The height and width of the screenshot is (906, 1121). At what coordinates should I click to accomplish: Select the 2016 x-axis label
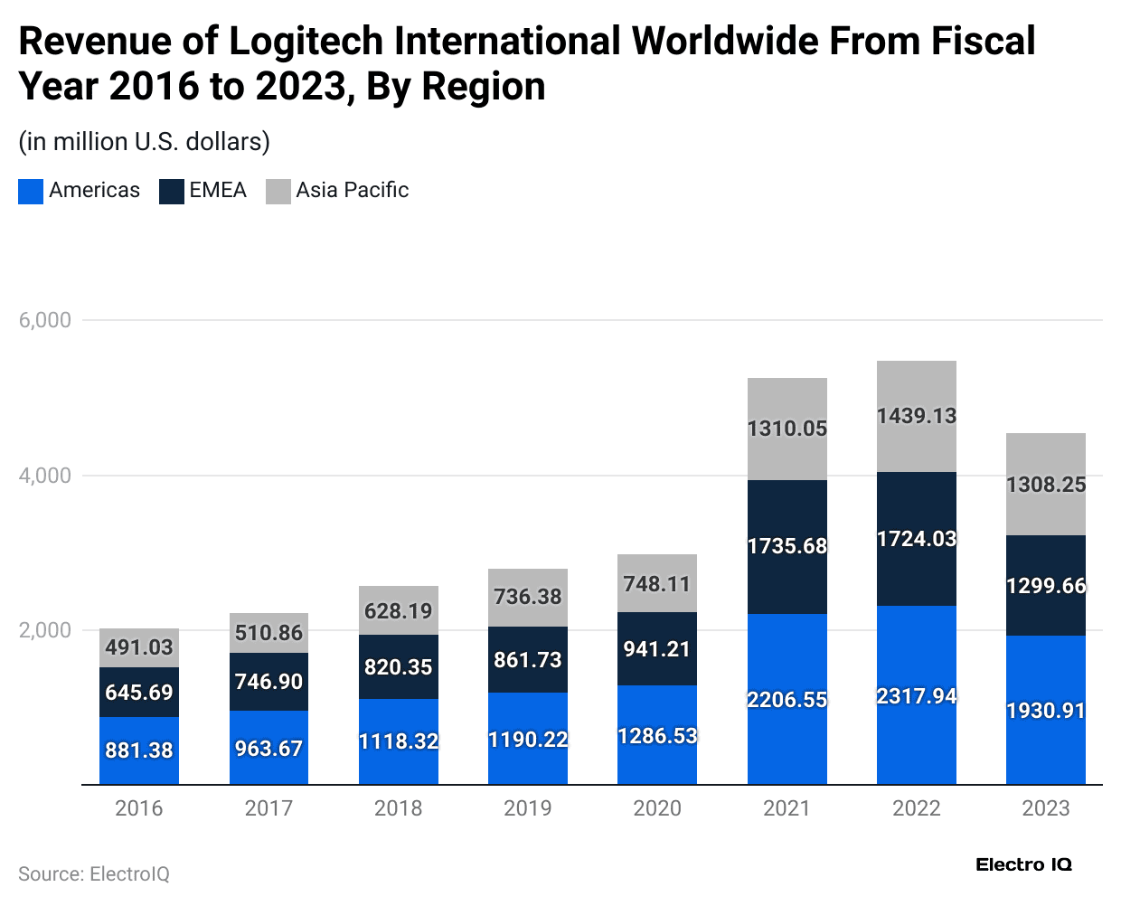(x=138, y=808)
